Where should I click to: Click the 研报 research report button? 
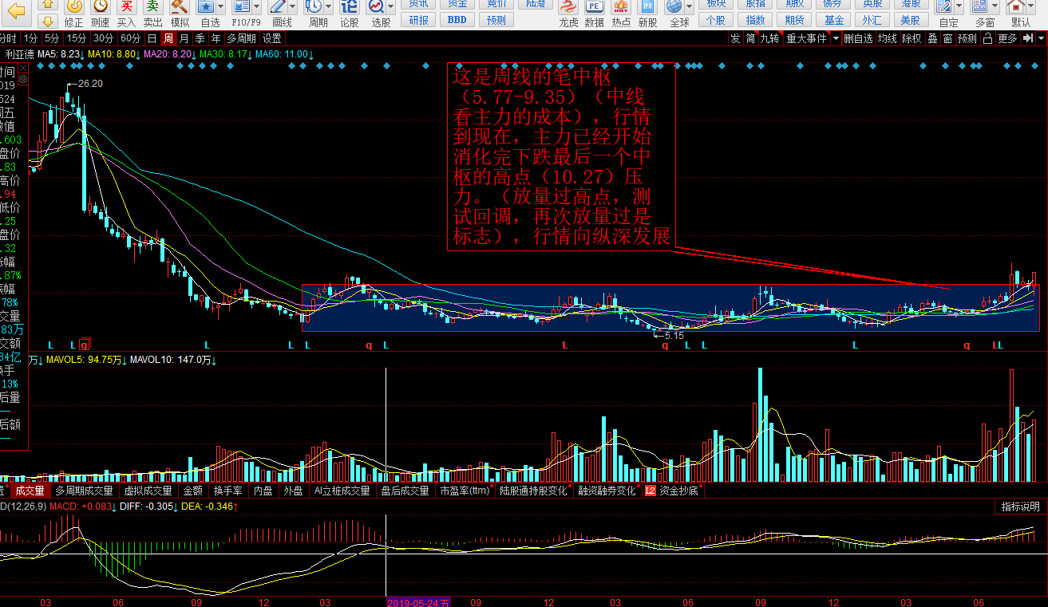[418, 20]
